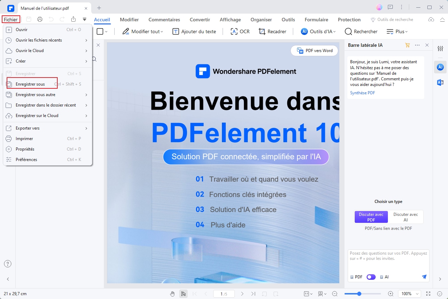Open the help question mark icon
The image size is (448, 299).
pyautogui.click(x=8, y=264)
